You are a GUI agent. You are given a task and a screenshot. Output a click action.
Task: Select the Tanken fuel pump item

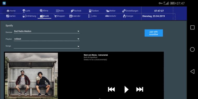pos(94,11)
